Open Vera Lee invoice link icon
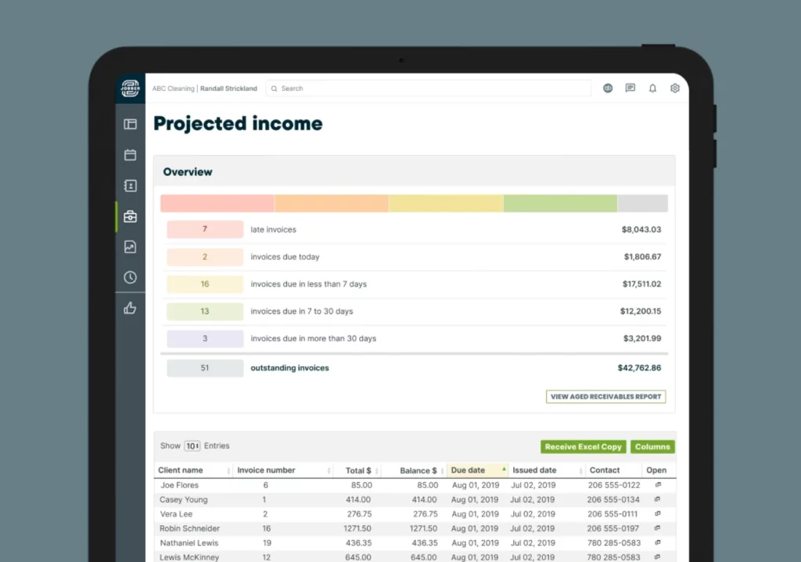 coord(657,513)
